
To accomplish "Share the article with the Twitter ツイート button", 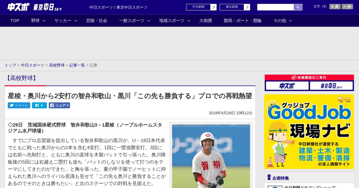I will pos(19,105).
